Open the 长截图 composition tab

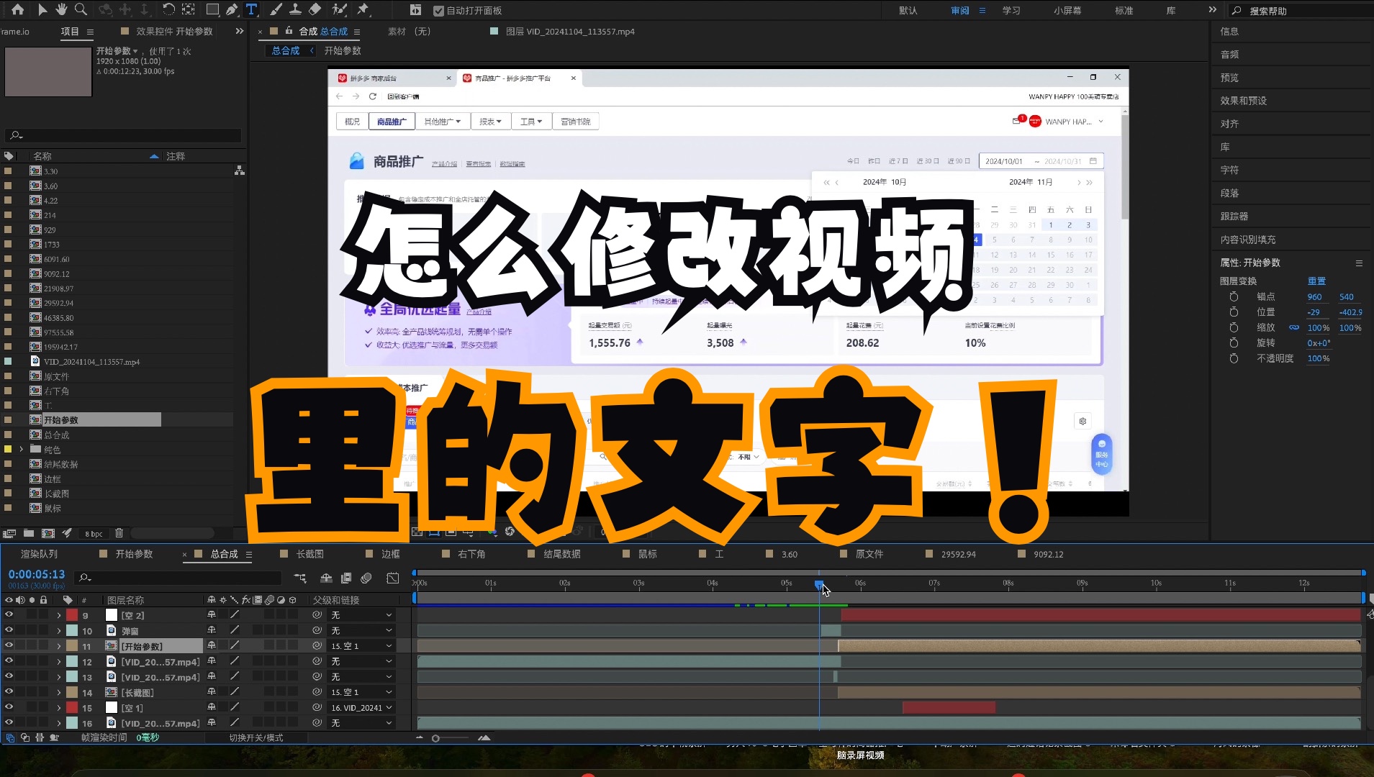tap(309, 554)
